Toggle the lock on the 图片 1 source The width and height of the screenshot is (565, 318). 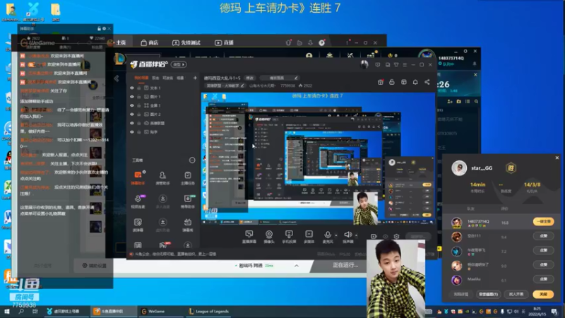click(x=138, y=97)
